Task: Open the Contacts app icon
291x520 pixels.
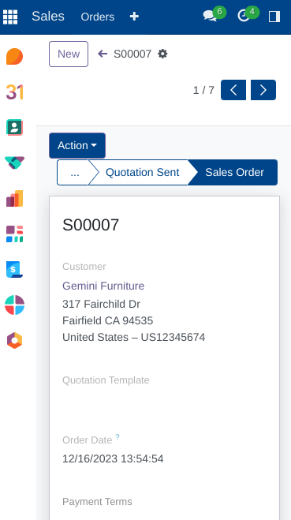Action: tap(14, 127)
